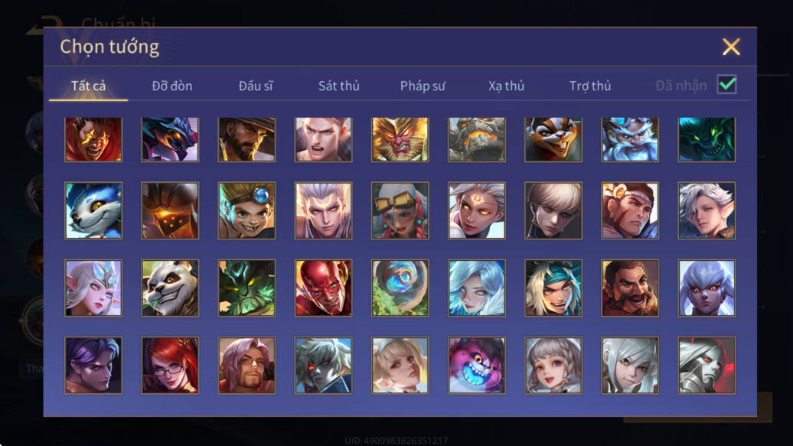
Task: Close the Chọn tướng dialog
Action: [x=731, y=47]
